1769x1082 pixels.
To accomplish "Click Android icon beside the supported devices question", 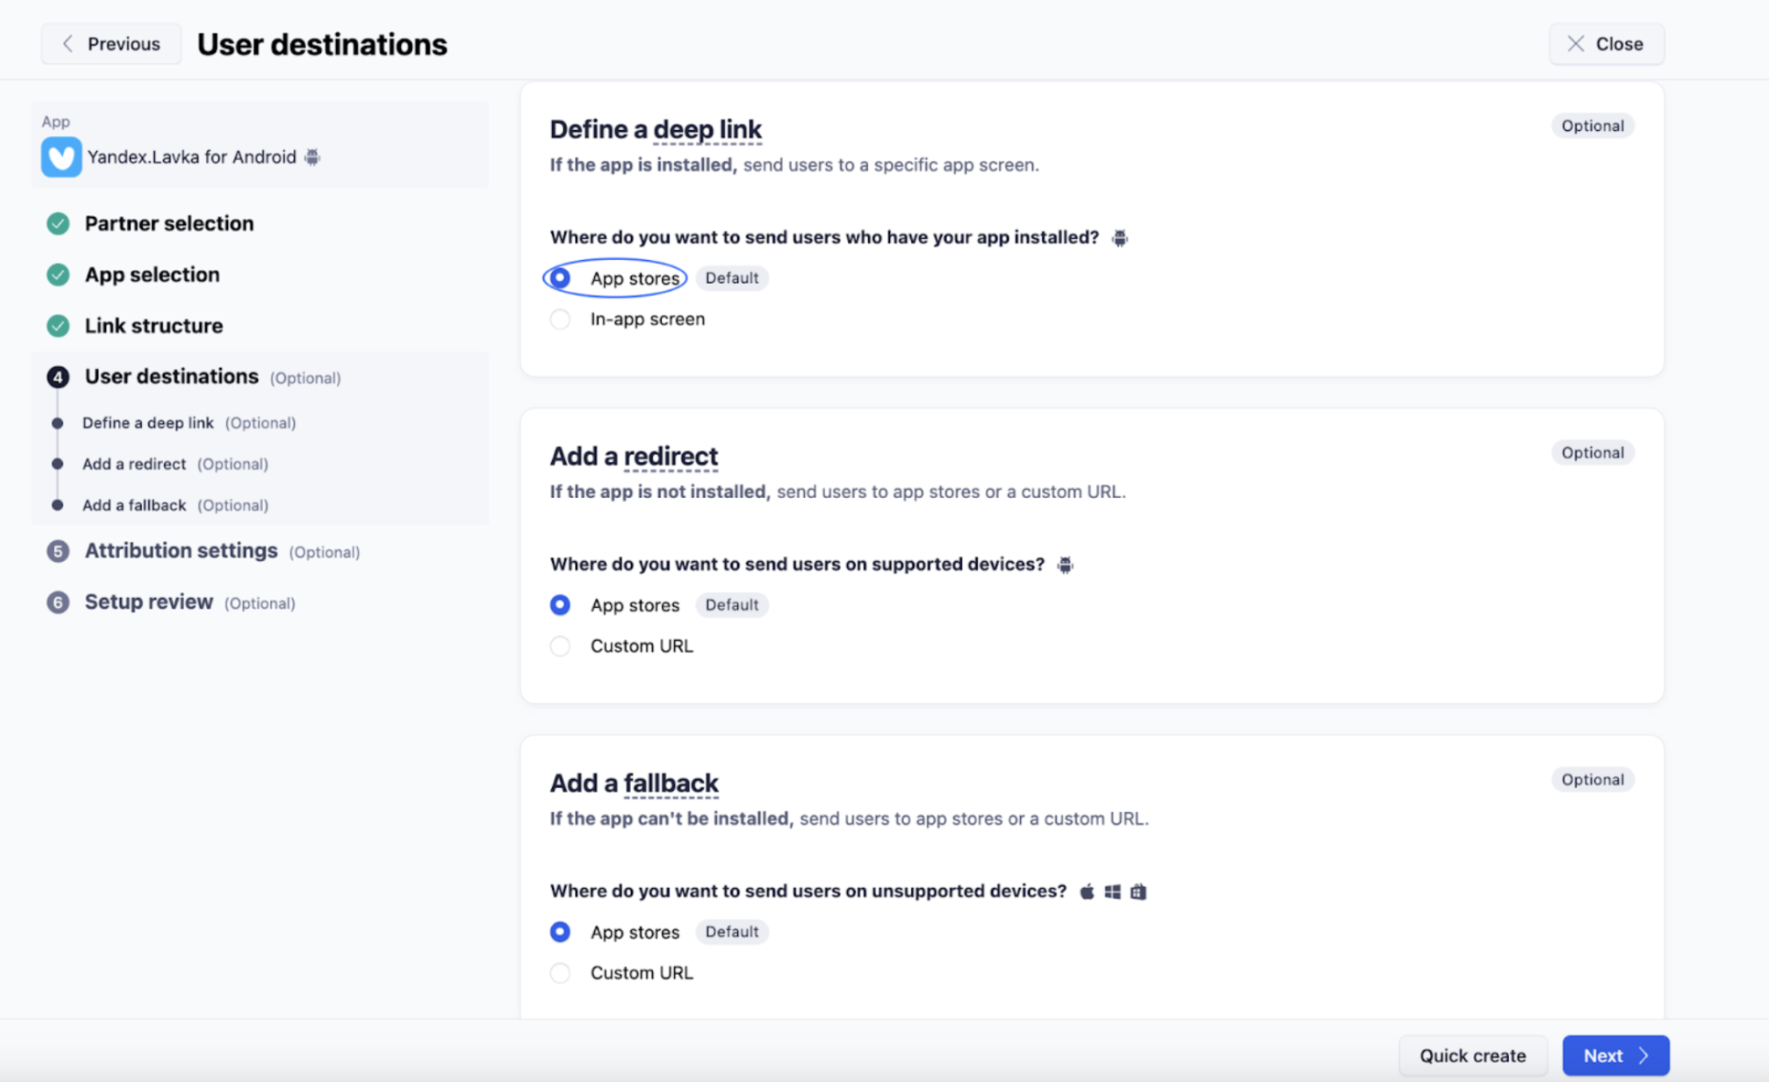I will point(1064,565).
